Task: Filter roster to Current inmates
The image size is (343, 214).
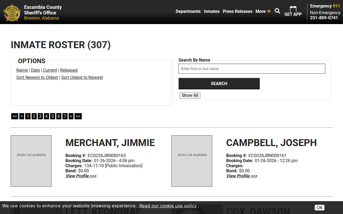Action: (x=50, y=70)
